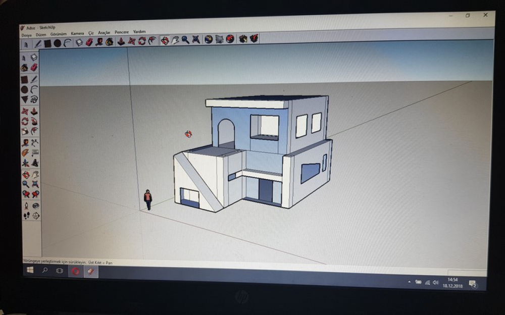The width and height of the screenshot is (505, 315).
Task: Open the Dosya menu
Action: (x=26, y=35)
